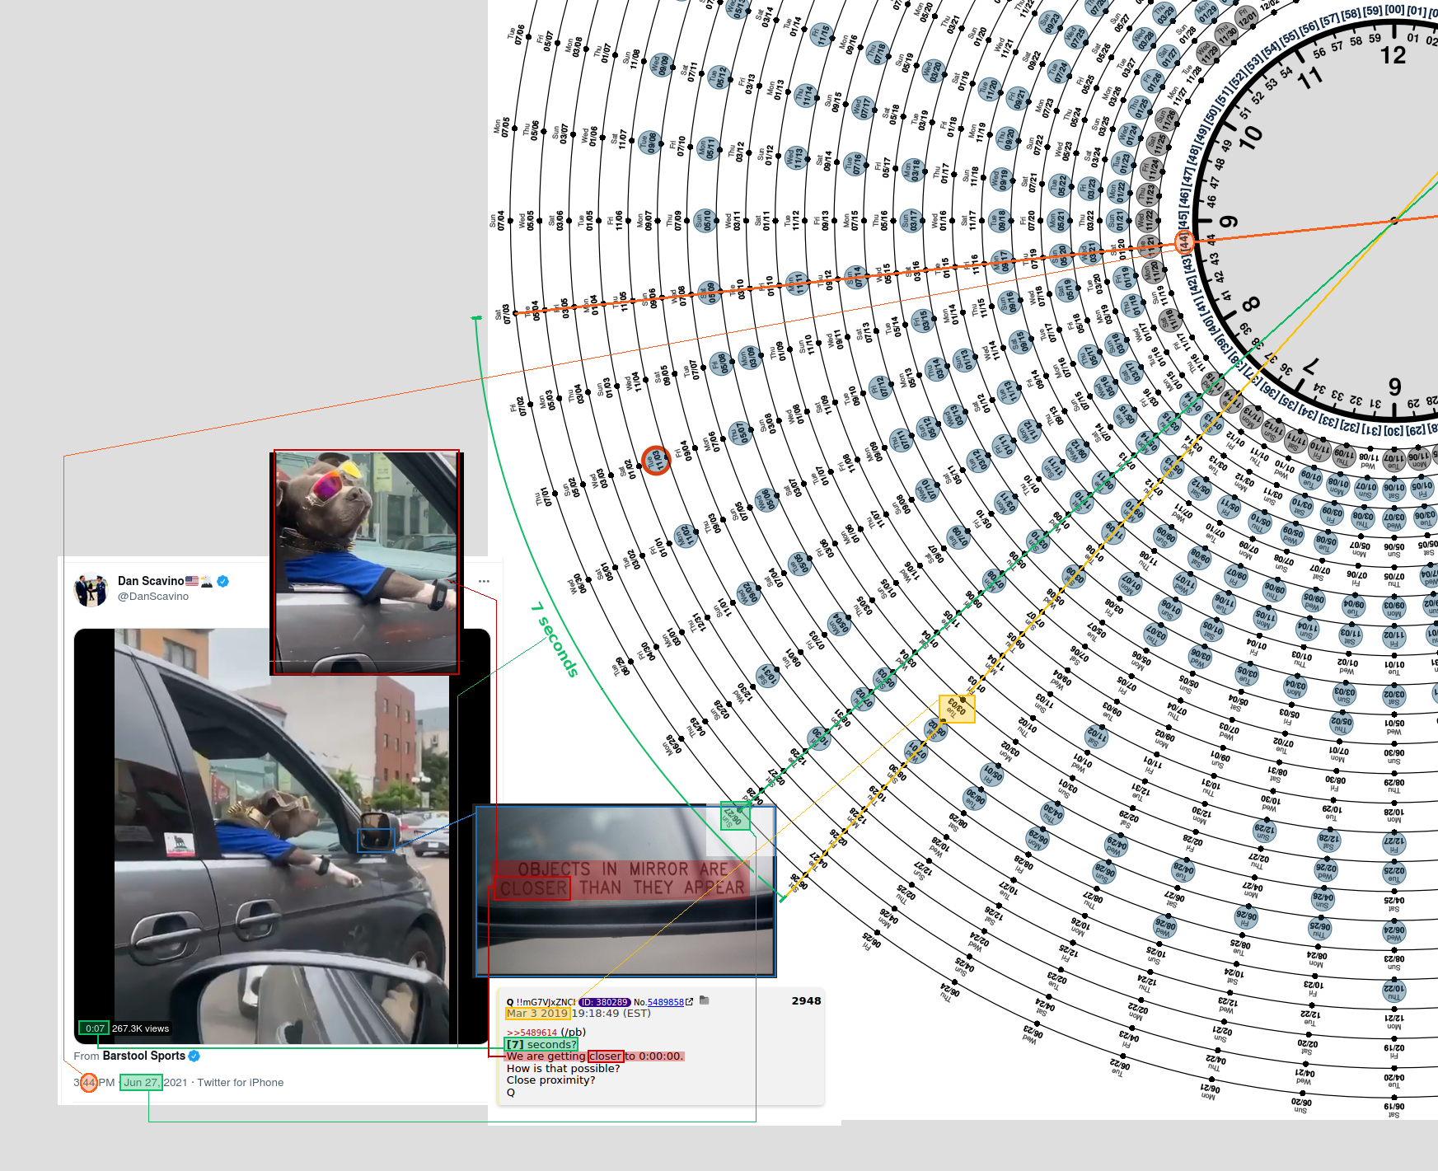Click the folder icon in Q post header
Image resolution: width=1438 pixels, height=1171 pixels.
(x=705, y=1000)
